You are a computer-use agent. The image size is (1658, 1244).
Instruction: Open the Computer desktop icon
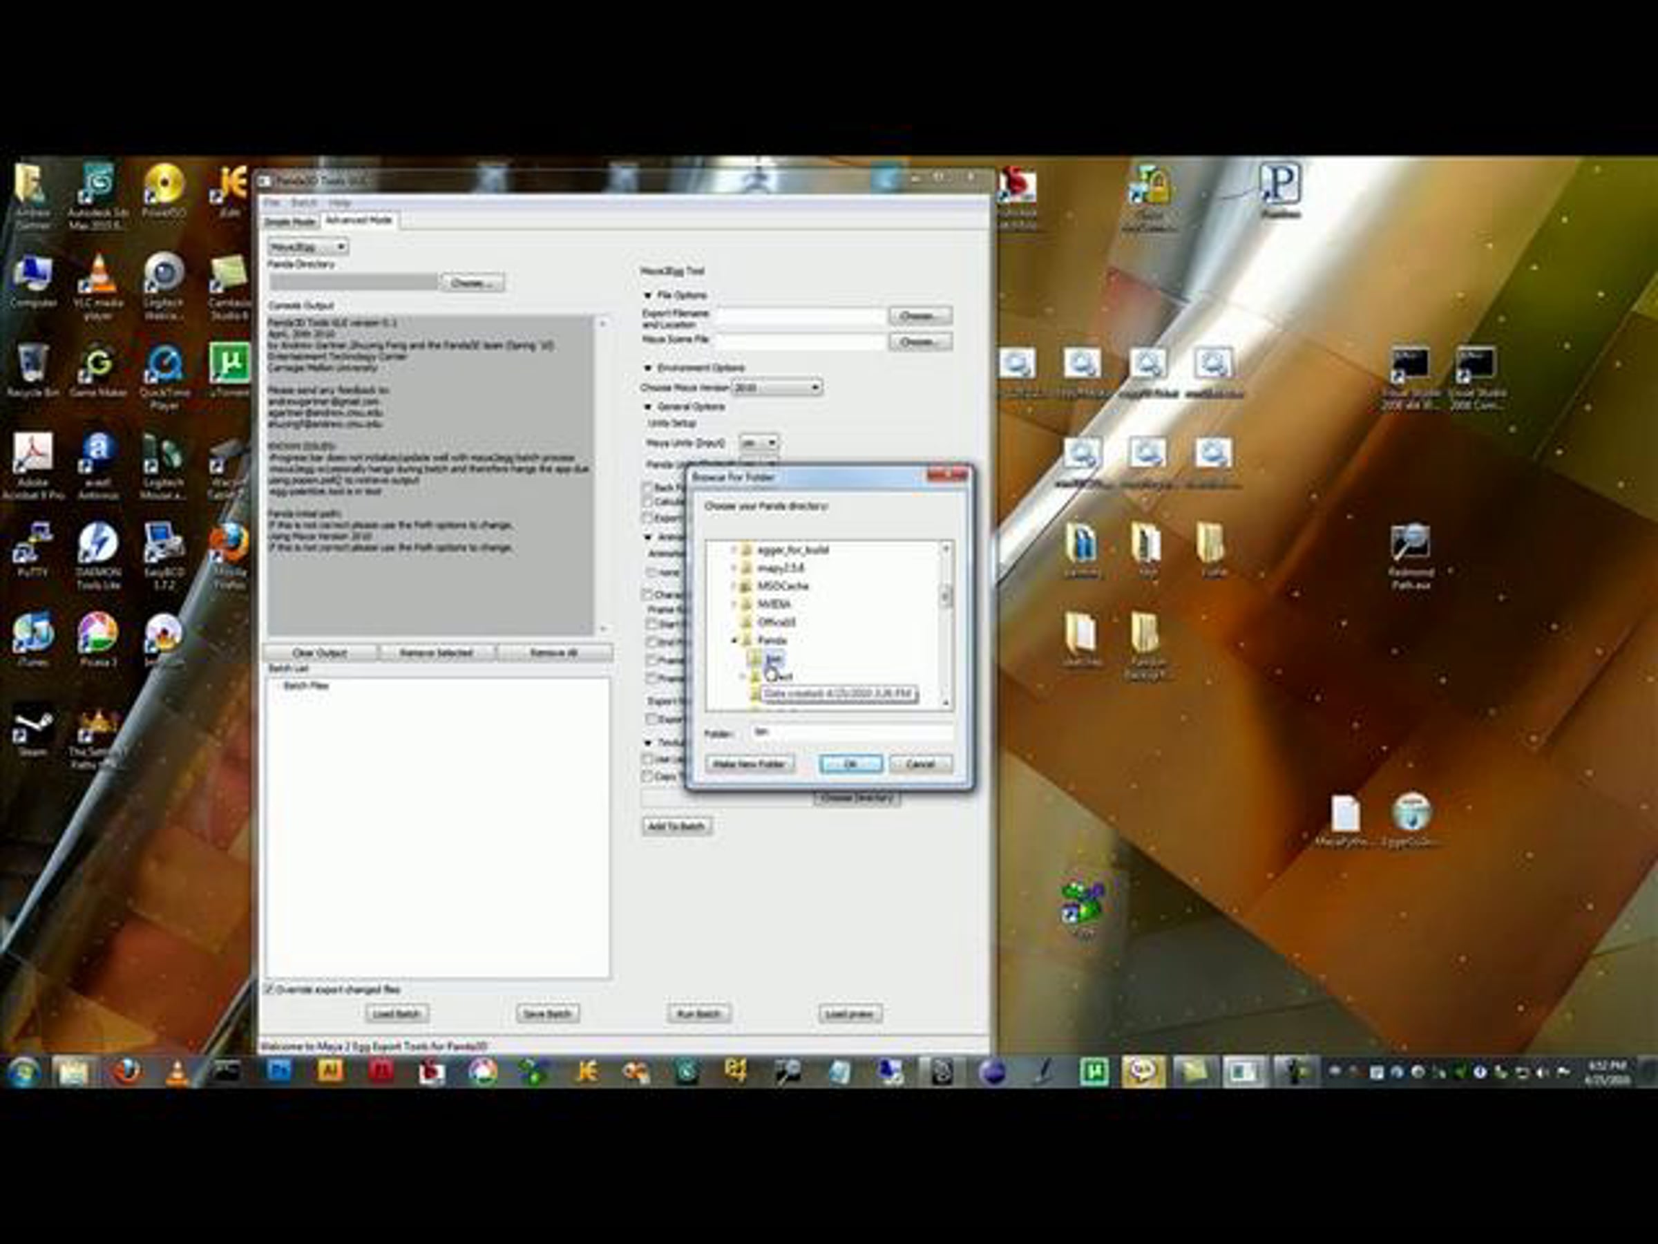[32, 280]
